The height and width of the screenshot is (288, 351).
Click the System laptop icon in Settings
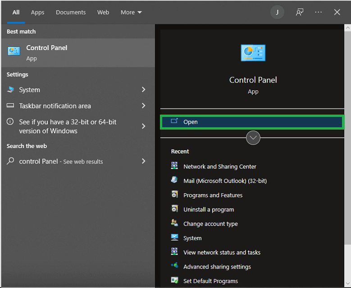point(10,89)
